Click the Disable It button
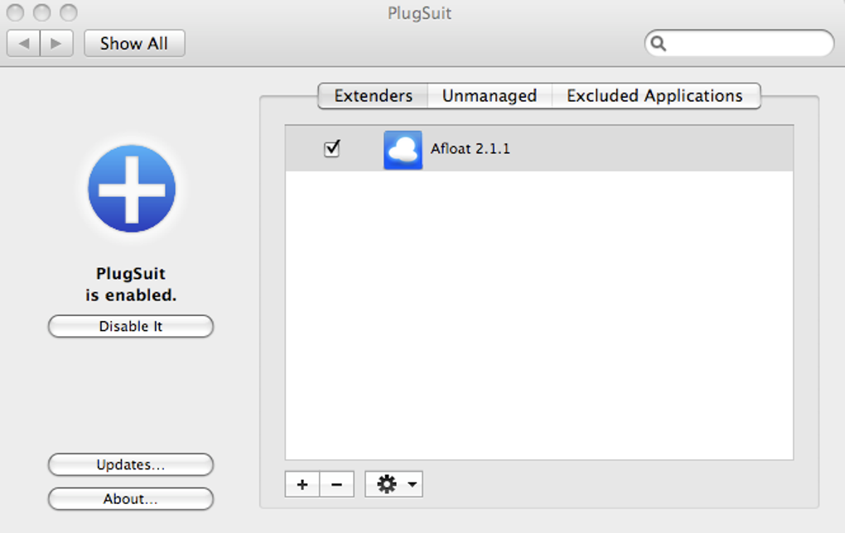This screenshot has height=533, width=845. coord(131,326)
